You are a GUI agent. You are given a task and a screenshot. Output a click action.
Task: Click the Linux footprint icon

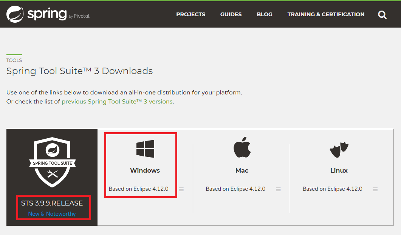point(339,150)
